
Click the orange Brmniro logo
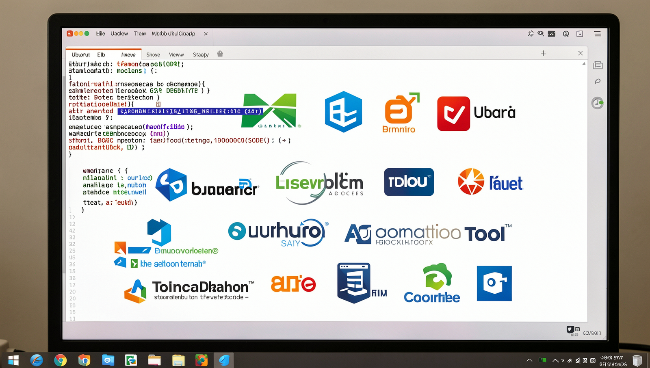click(401, 113)
